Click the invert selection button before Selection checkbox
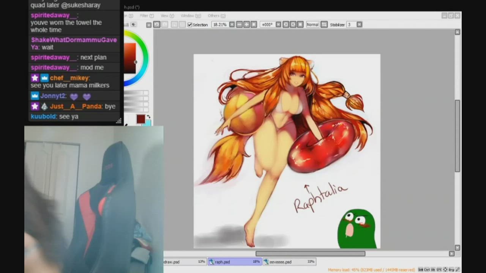 click(182, 25)
